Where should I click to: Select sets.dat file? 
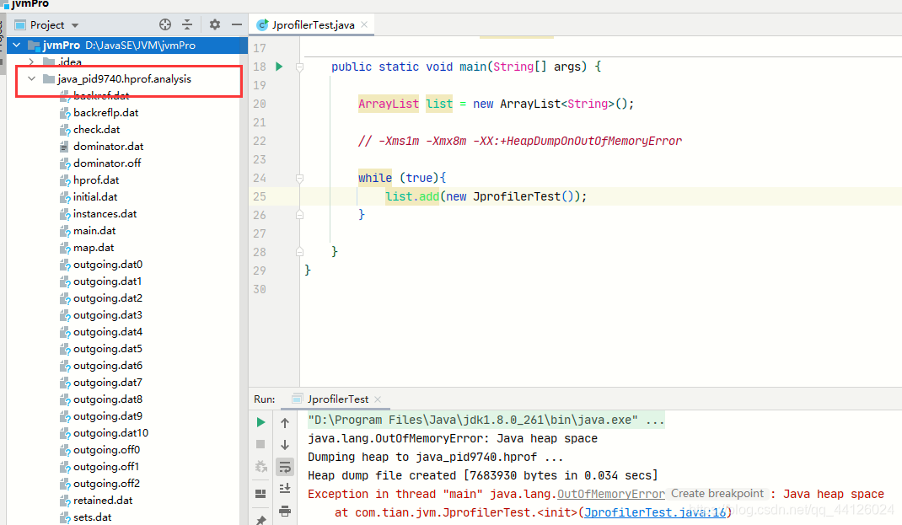(x=93, y=517)
